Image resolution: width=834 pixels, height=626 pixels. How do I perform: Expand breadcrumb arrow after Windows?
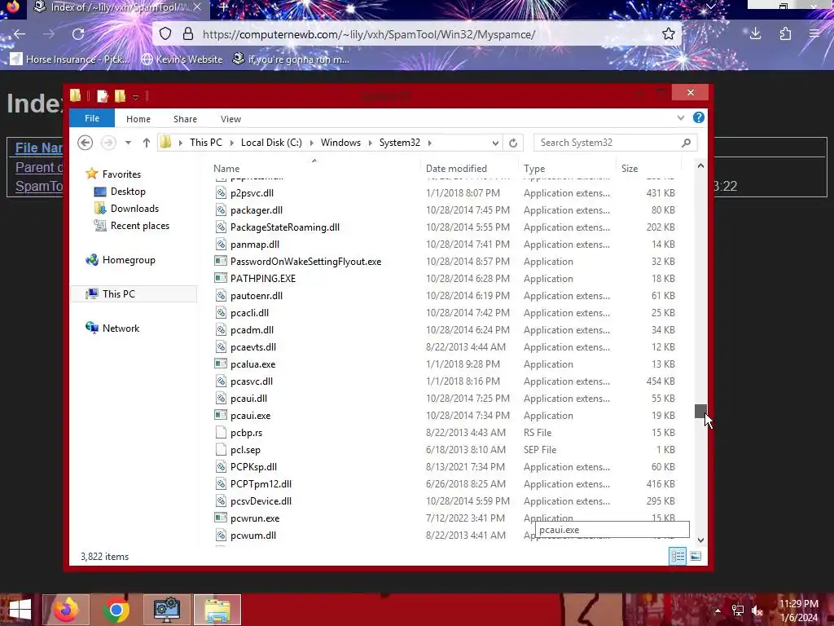pyautogui.click(x=371, y=143)
